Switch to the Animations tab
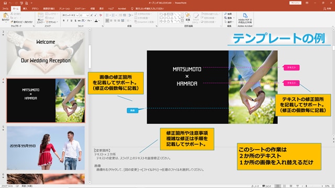 point(64,9)
